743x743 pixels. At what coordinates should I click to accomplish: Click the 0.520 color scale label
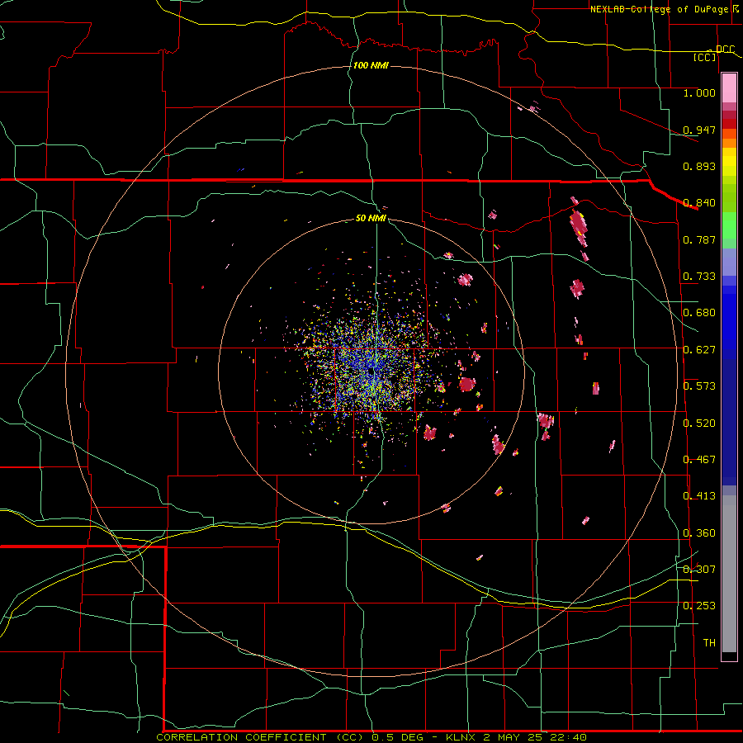coord(699,424)
